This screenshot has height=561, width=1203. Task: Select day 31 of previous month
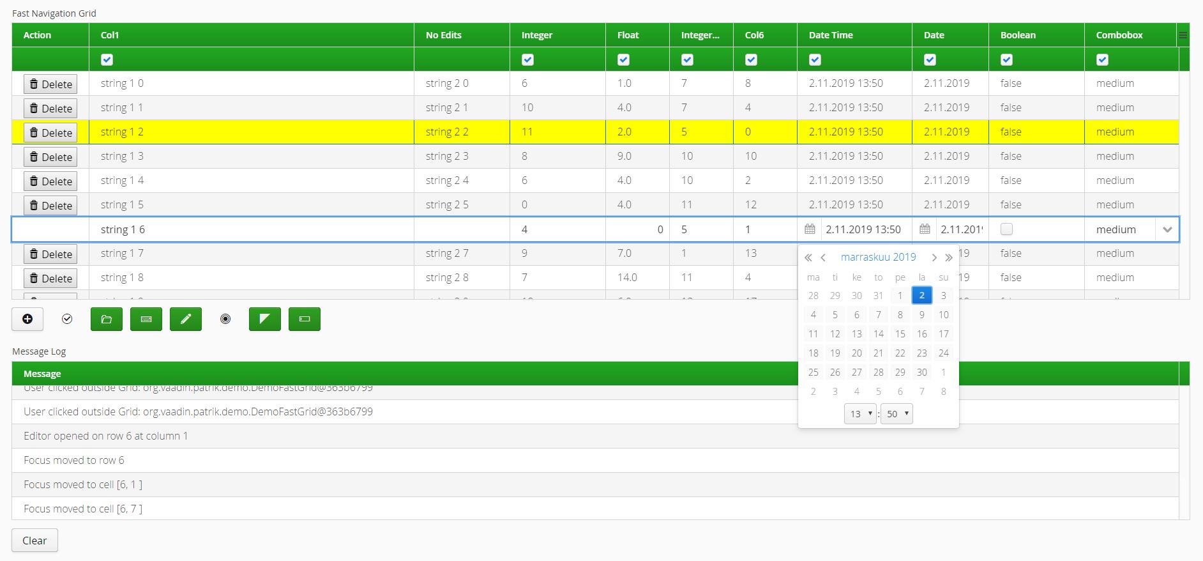878,295
